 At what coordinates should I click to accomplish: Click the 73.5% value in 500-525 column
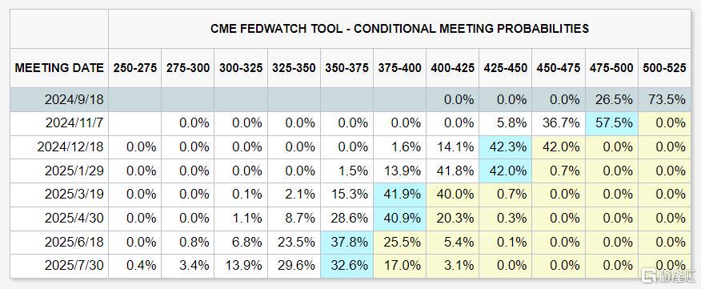[x=664, y=100]
